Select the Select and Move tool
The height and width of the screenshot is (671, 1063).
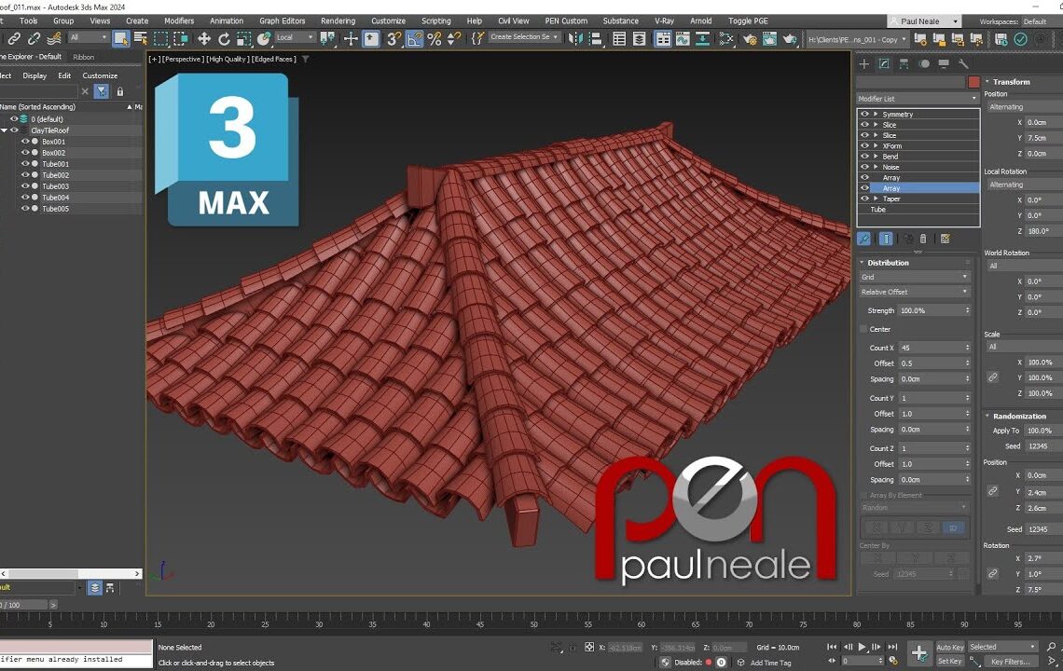(x=204, y=39)
